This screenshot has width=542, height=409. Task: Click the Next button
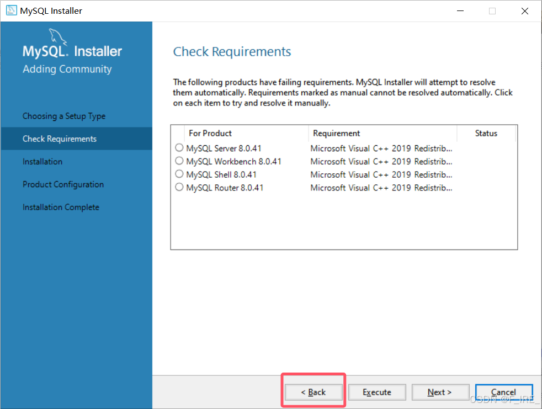pos(440,392)
